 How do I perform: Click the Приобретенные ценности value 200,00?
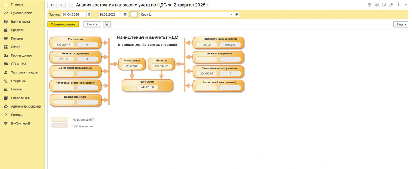click(206, 45)
